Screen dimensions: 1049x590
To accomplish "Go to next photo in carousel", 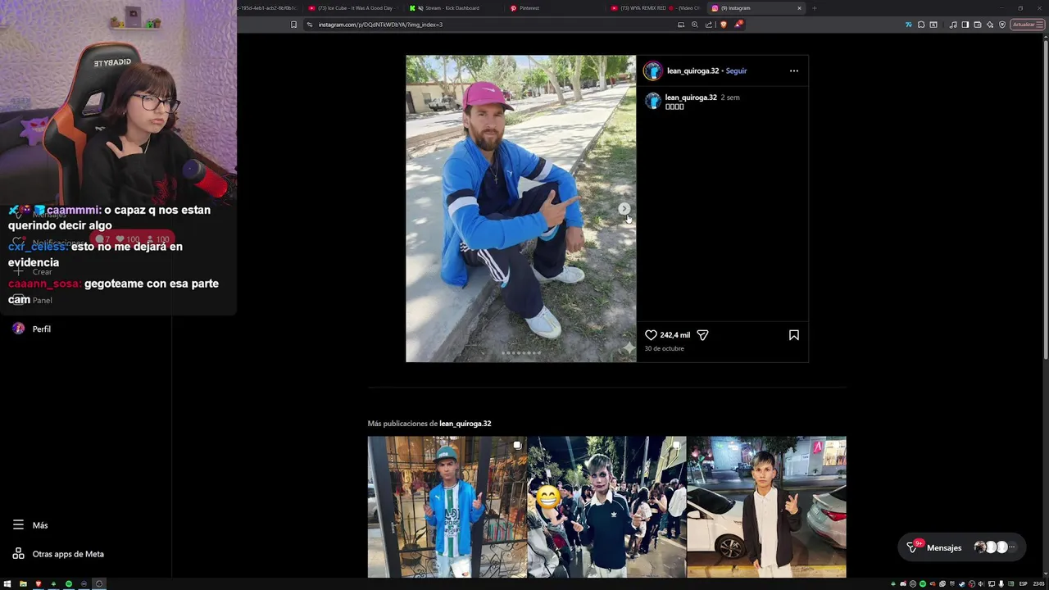I will 624,209.
